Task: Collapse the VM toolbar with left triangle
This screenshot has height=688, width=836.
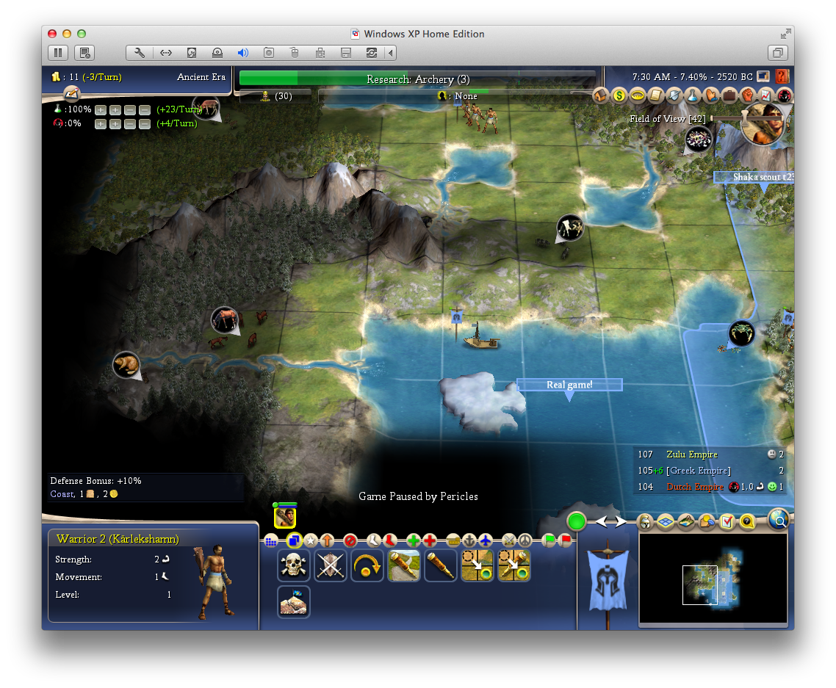Action: [391, 53]
